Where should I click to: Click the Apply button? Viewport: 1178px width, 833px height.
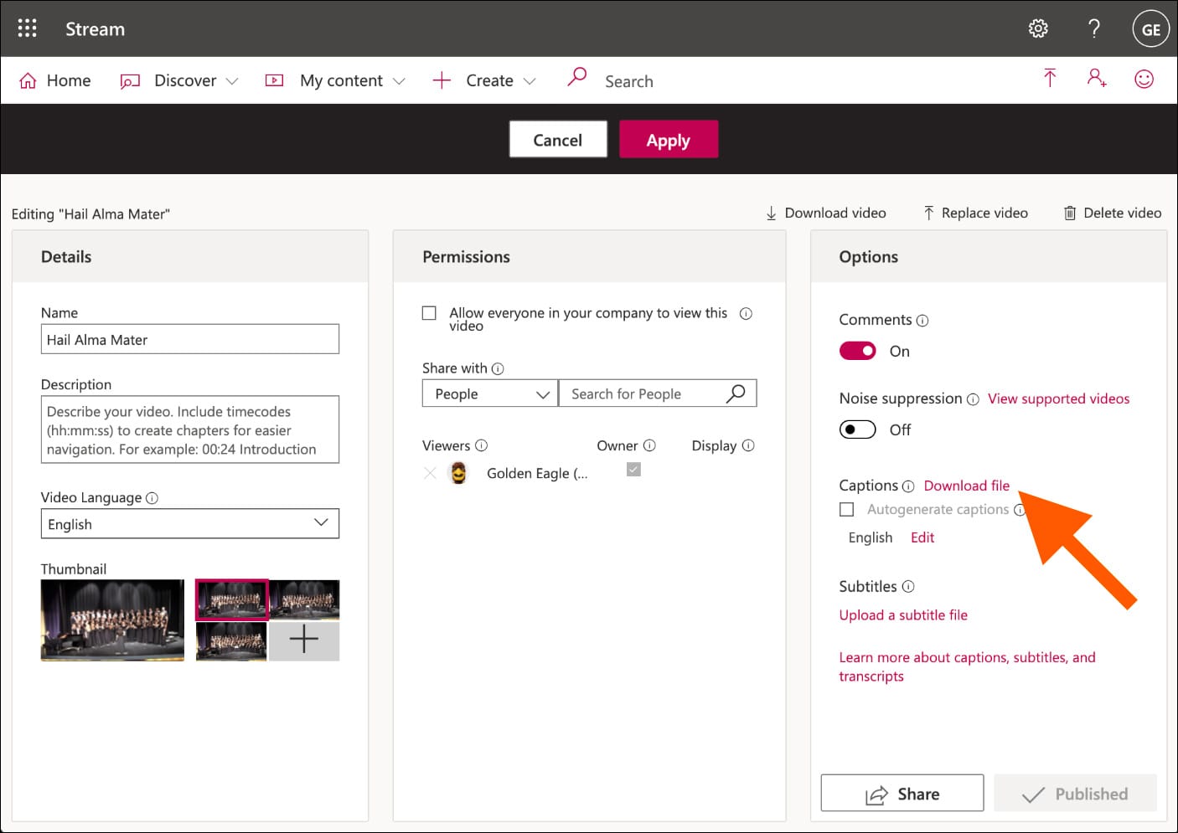pyautogui.click(x=668, y=140)
